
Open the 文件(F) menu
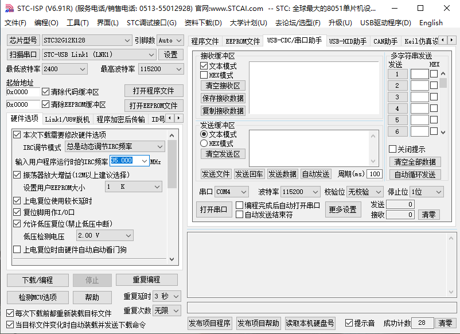tap(15, 23)
